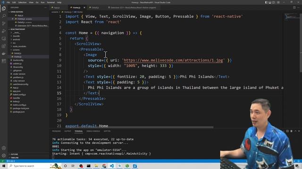The width and height of the screenshot is (302, 169).
Task: Open the Docker view in activity bar
Action: click(x=4, y=54)
